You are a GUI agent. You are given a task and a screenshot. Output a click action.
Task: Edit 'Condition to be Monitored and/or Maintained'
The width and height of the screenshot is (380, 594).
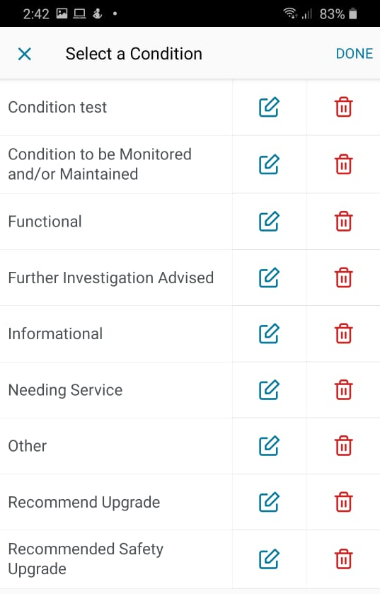point(269,164)
